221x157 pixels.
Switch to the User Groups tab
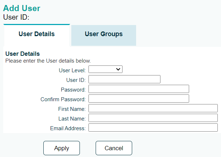(x=104, y=35)
